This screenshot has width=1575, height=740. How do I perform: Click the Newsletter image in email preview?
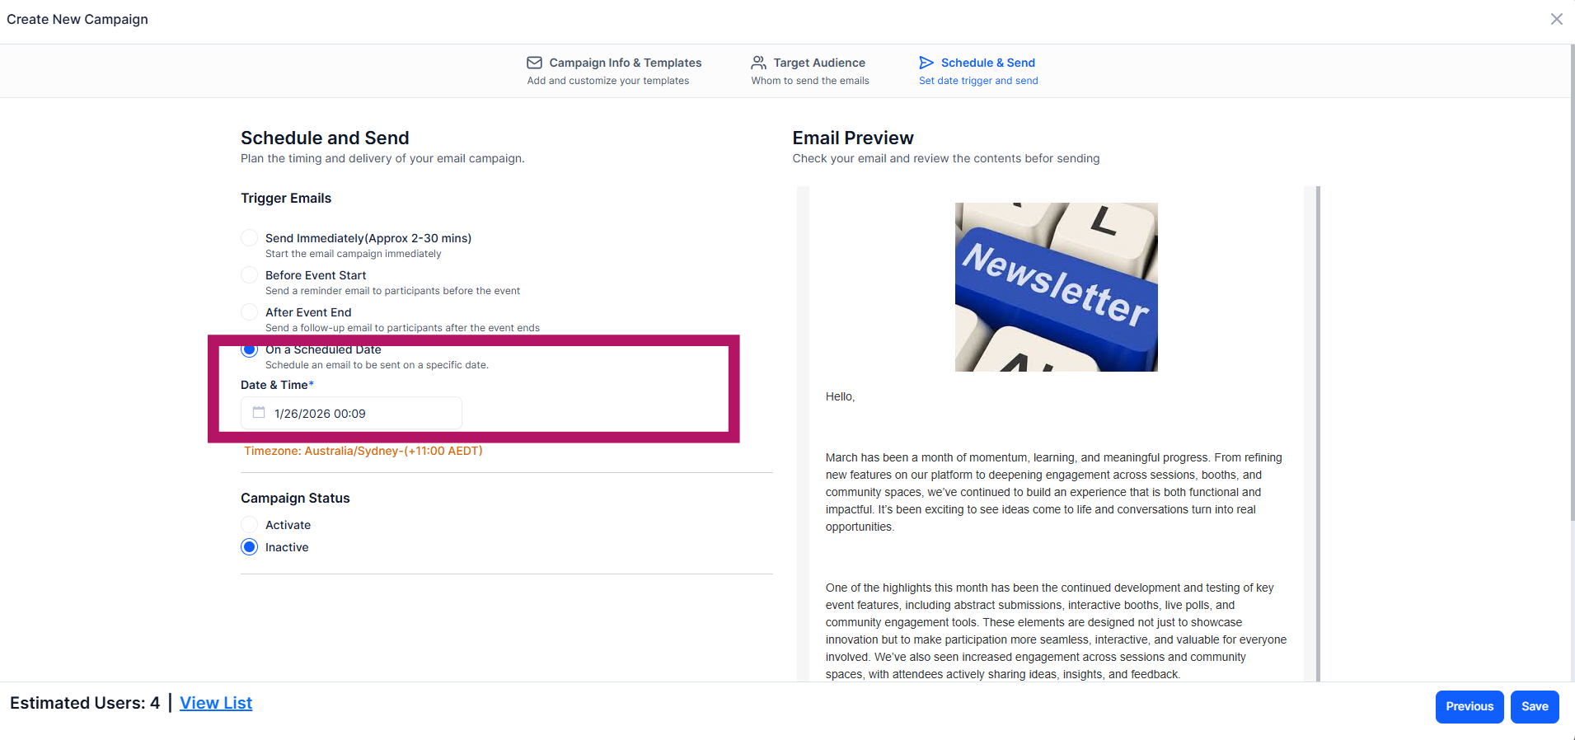(1056, 287)
